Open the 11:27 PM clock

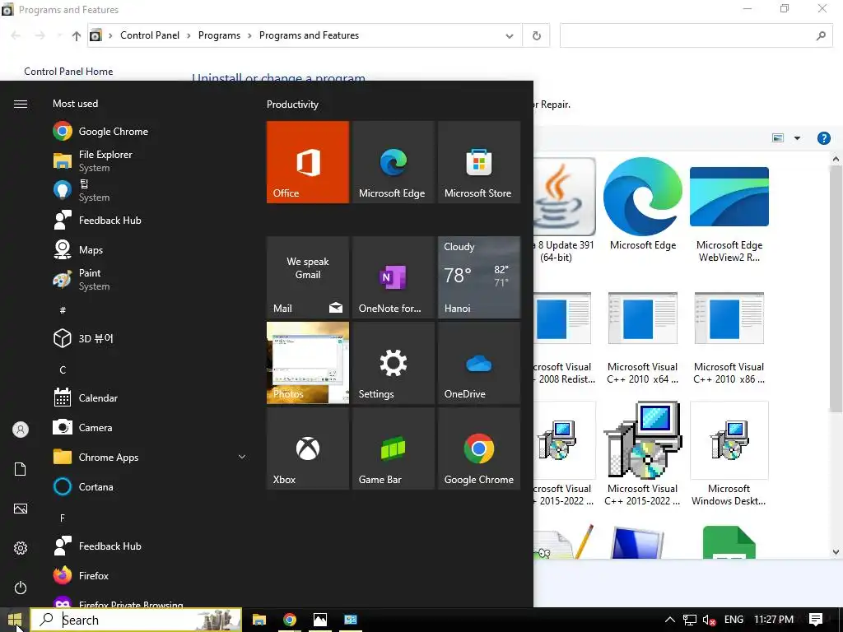coord(774,620)
